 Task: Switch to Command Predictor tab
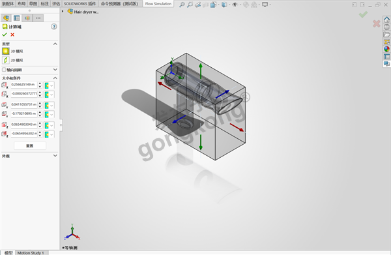[119, 3]
